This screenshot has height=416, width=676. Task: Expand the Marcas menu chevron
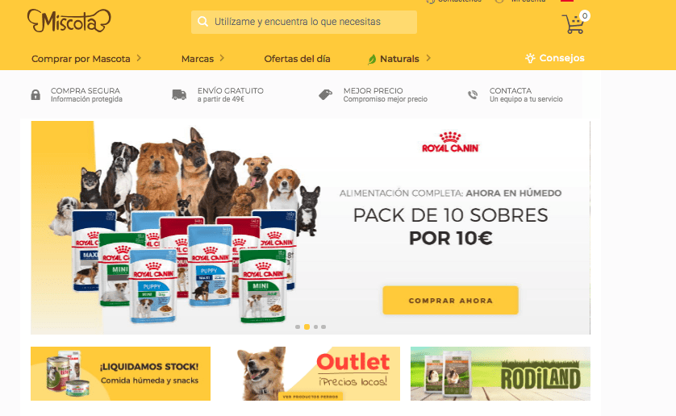tap(222, 58)
